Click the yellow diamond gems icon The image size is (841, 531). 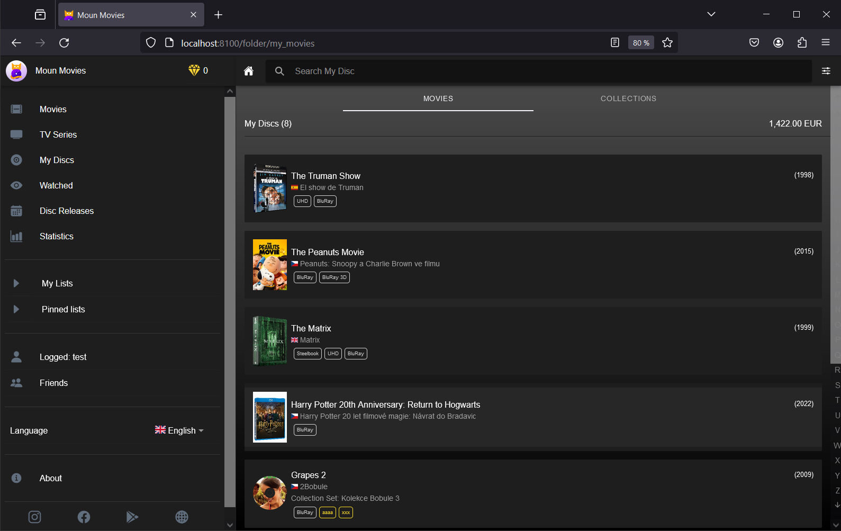pos(194,70)
